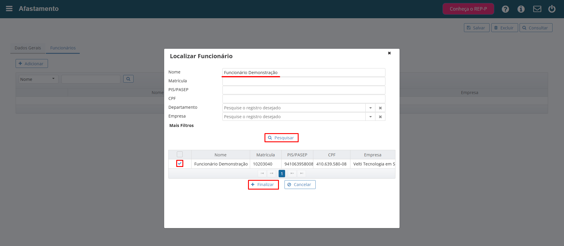The image size is (564, 246).
Task: Open the Nome filter type dropdown
Action: pos(39,79)
